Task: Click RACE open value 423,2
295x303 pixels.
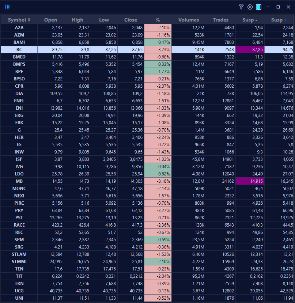Action: click(x=51, y=225)
